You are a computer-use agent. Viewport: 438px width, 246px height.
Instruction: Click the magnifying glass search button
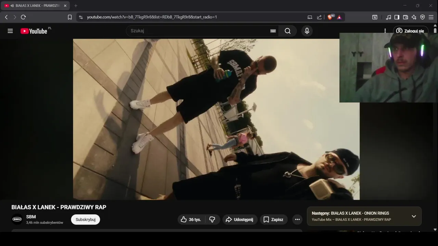[288, 31]
